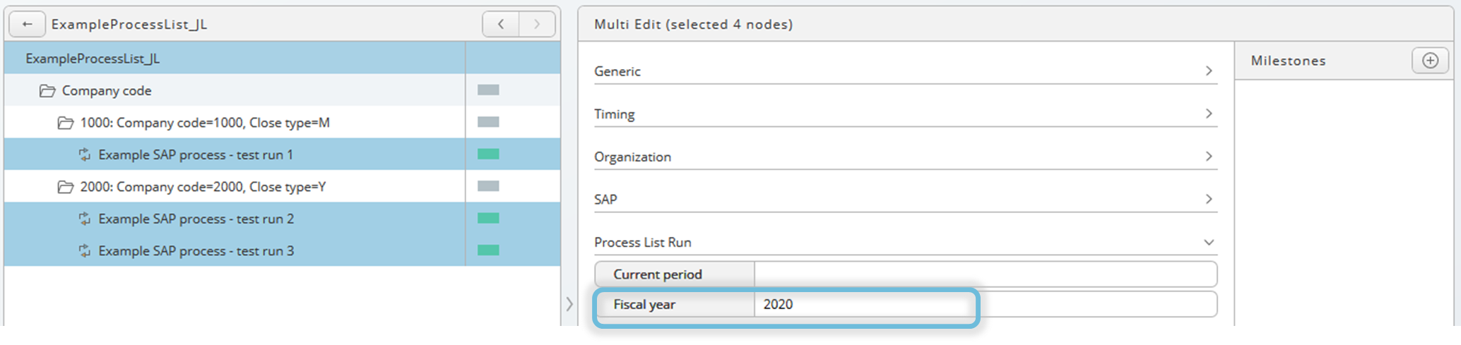The image size is (1461, 345).
Task: Click folder icon of 1000: Company code=1000
Action: click(66, 123)
